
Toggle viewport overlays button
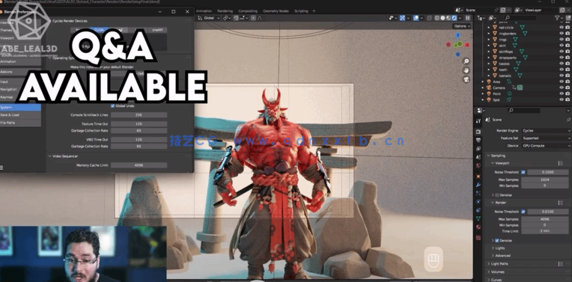[416, 18]
